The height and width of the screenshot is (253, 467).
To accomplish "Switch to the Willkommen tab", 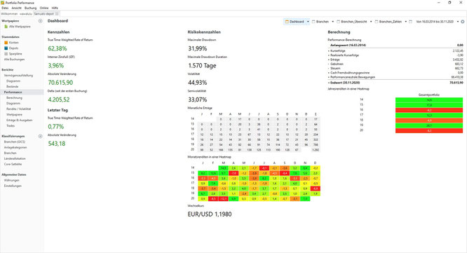I will (9, 14).
